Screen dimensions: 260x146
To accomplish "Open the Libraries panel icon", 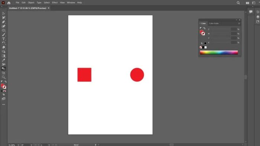I will click(258, 22).
